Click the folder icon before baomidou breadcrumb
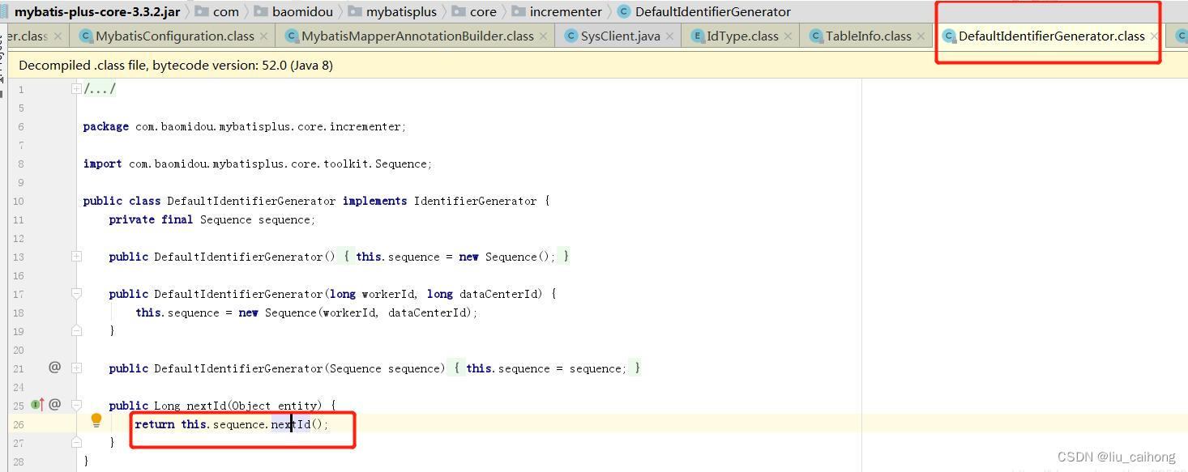The width and height of the screenshot is (1188, 472). [x=260, y=11]
